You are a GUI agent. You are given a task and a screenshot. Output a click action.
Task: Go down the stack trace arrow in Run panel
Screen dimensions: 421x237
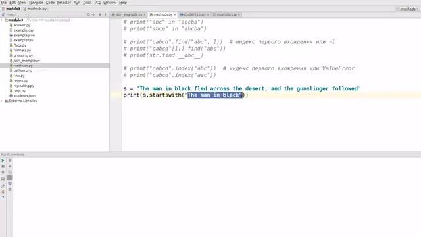(10, 167)
